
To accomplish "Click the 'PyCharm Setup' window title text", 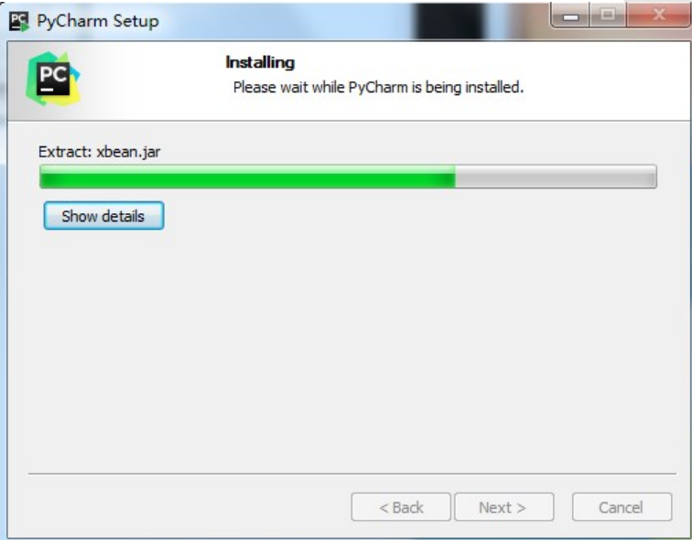I will coord(98,21).
